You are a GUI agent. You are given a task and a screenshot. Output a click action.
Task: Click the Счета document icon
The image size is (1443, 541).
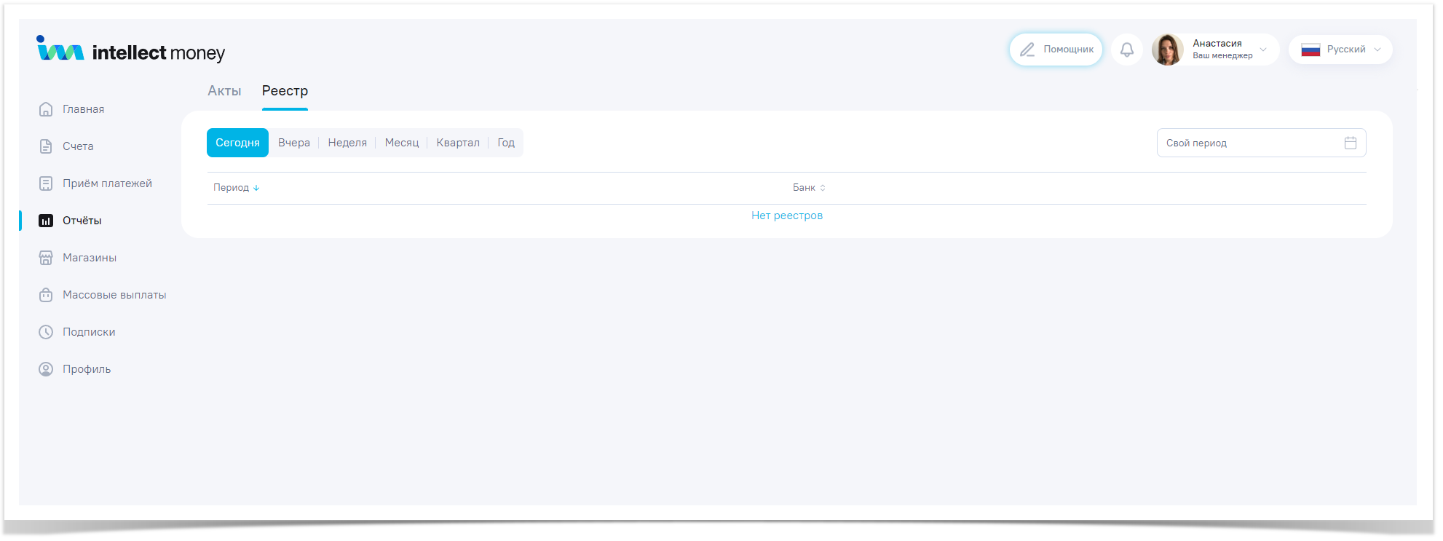pos(46,146)
